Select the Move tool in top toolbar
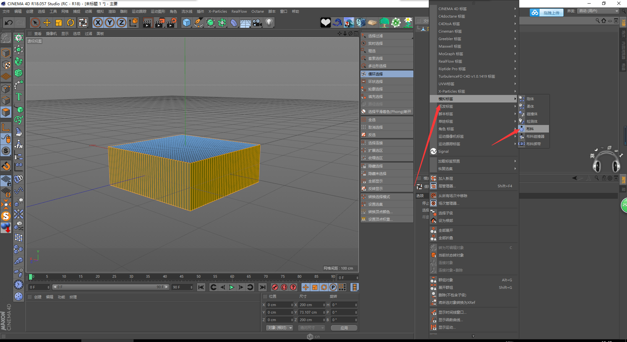The width and height of the screenshot is (627, 342). (x=47, y=23)
